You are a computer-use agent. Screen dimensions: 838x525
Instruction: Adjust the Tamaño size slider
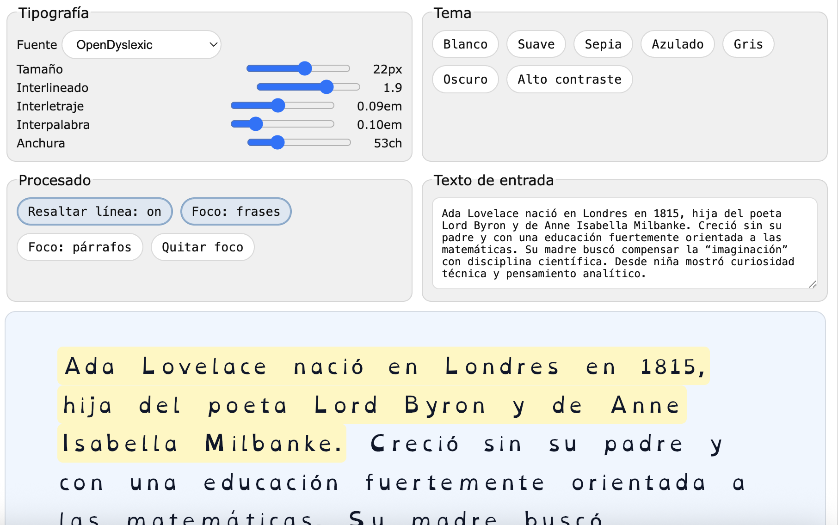(x=298, y=69)
